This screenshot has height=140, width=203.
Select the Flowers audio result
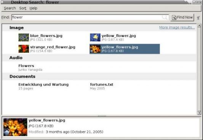coord(26,66)
